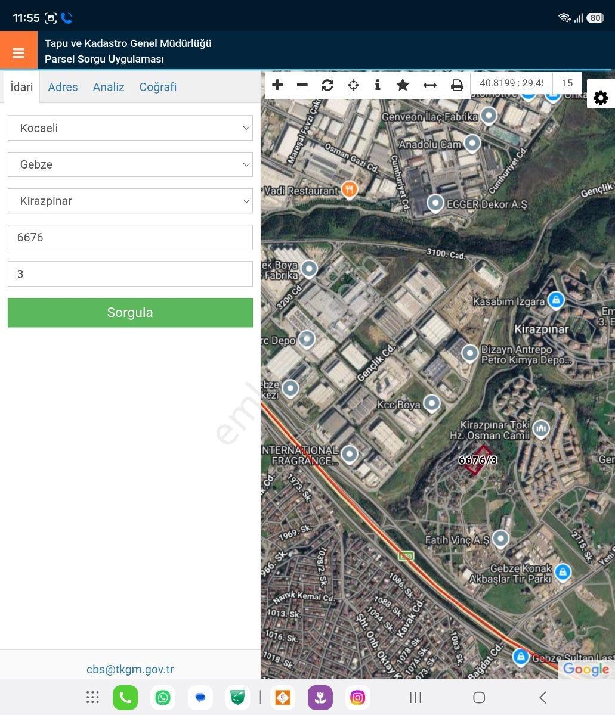
Task: Open the cbs@tkgm.gov.tr email link
Action: 130,669
